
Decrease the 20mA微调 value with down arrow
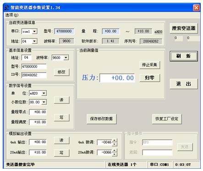tap(115, 154)
